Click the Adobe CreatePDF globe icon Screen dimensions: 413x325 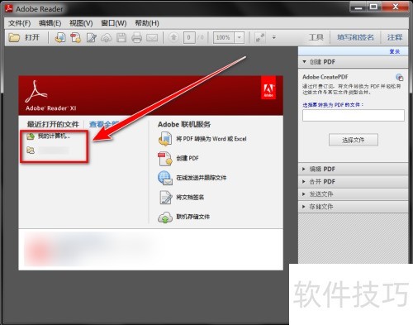(x=399, y=77)
